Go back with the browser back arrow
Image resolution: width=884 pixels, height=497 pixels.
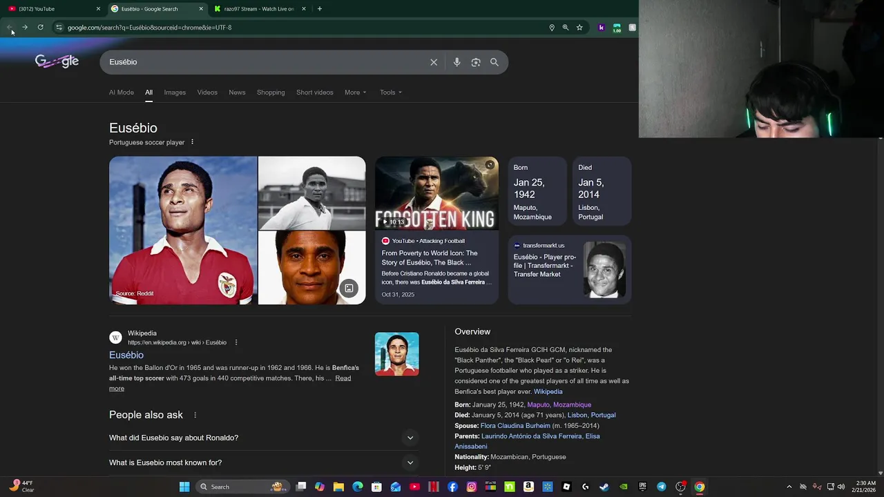(x=10, y=28)
